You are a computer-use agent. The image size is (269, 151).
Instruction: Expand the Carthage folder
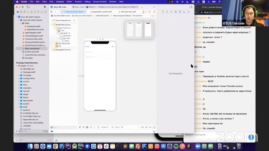click(x=19, y=75)
